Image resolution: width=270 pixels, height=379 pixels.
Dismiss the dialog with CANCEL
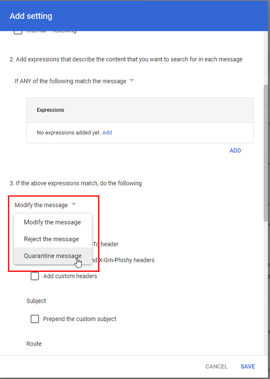[217, 366]
